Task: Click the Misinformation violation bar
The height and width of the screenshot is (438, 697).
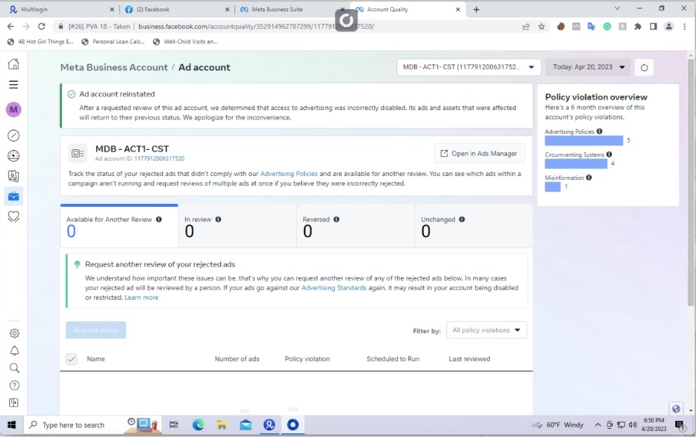Action: point(552,187)
